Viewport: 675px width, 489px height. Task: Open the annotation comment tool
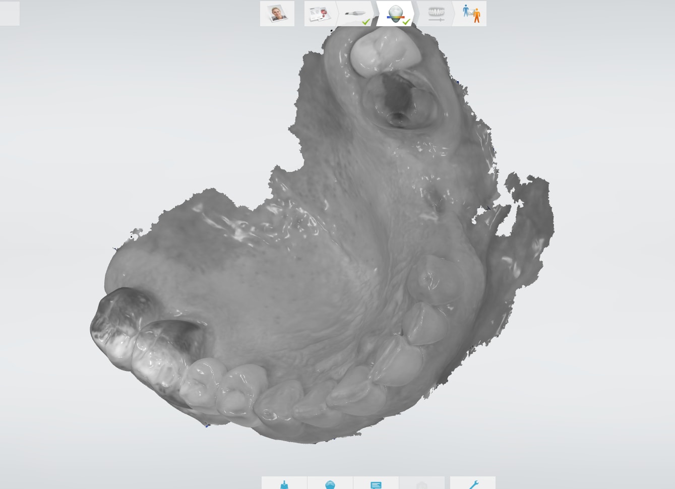[x=376, y=483]
